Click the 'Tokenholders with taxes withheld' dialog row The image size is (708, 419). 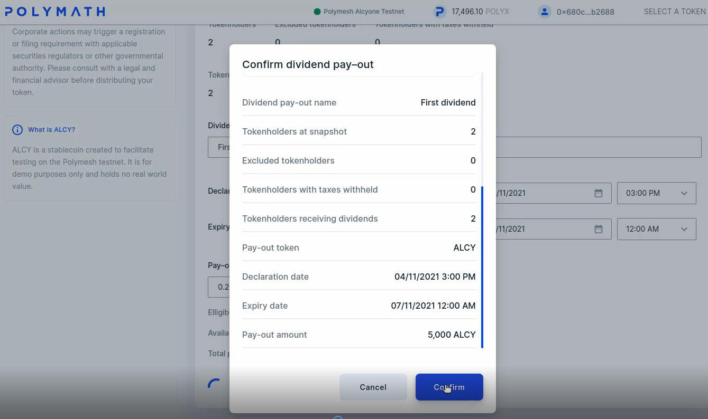(359, 189)
